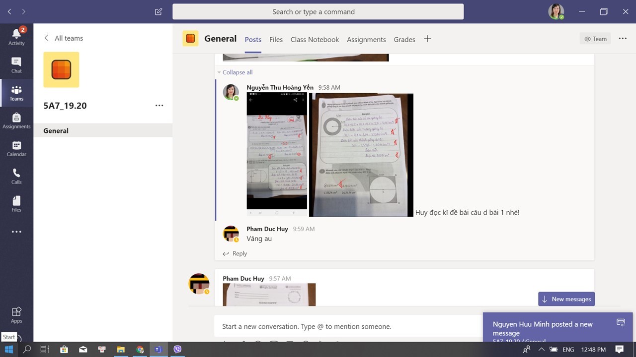The width and height of the screenshot is (636, 357).
Task: Switch to the Grades tab
Action: click(404, 40)
